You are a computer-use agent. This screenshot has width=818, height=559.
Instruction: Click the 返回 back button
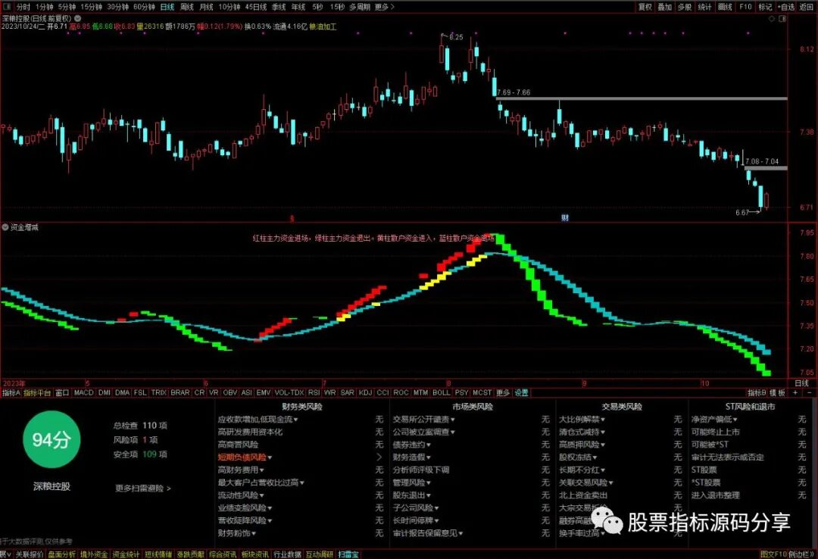coord(807,7)
